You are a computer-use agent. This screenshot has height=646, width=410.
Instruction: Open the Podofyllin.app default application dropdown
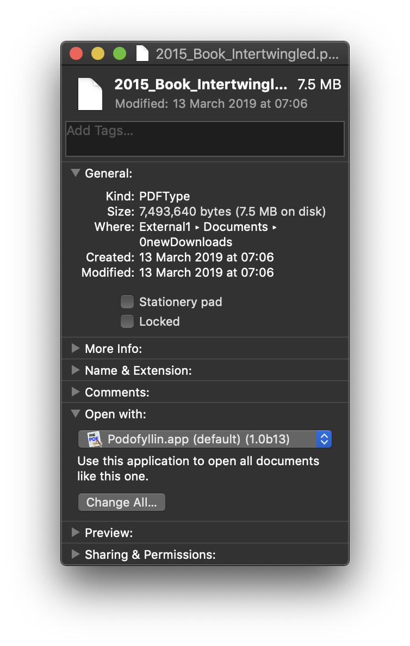tap(204, 439)
